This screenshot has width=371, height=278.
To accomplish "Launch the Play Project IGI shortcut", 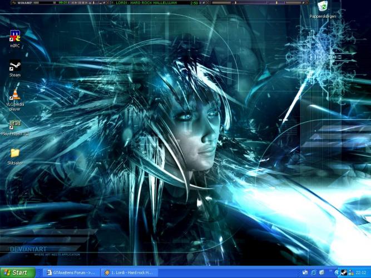I will [15, 125].
